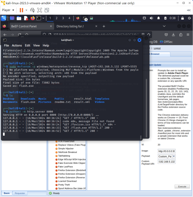This screenshot has width=193, height=197.
Task: Go back in Firefox
Action: coord(5,35)
